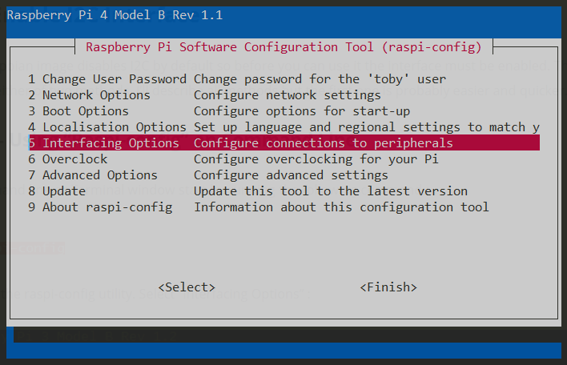Click the raspi-config dialog title text

point(283,47)
